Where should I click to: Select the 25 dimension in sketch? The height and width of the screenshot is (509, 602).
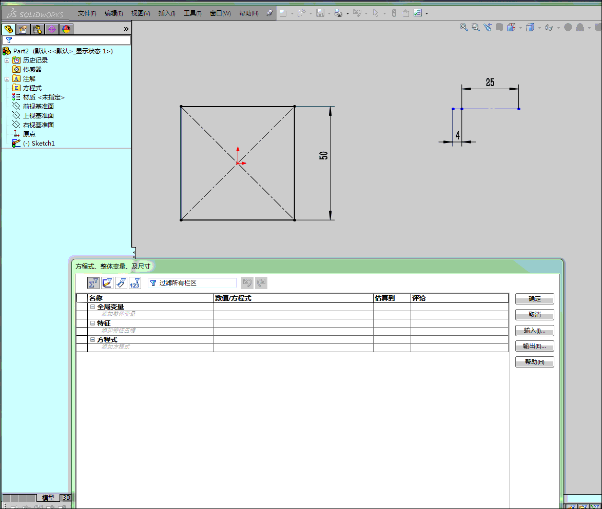pyautogui.click(x=490, y=82)
